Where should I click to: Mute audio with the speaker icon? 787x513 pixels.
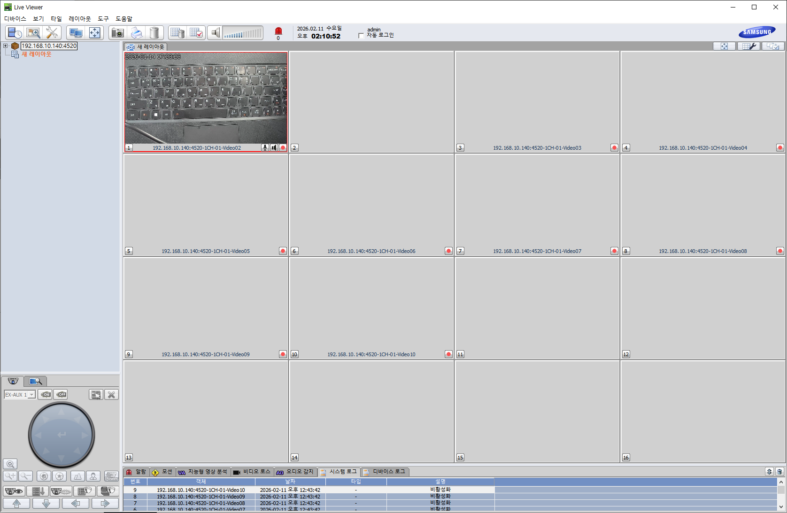(x=215, y=33)
